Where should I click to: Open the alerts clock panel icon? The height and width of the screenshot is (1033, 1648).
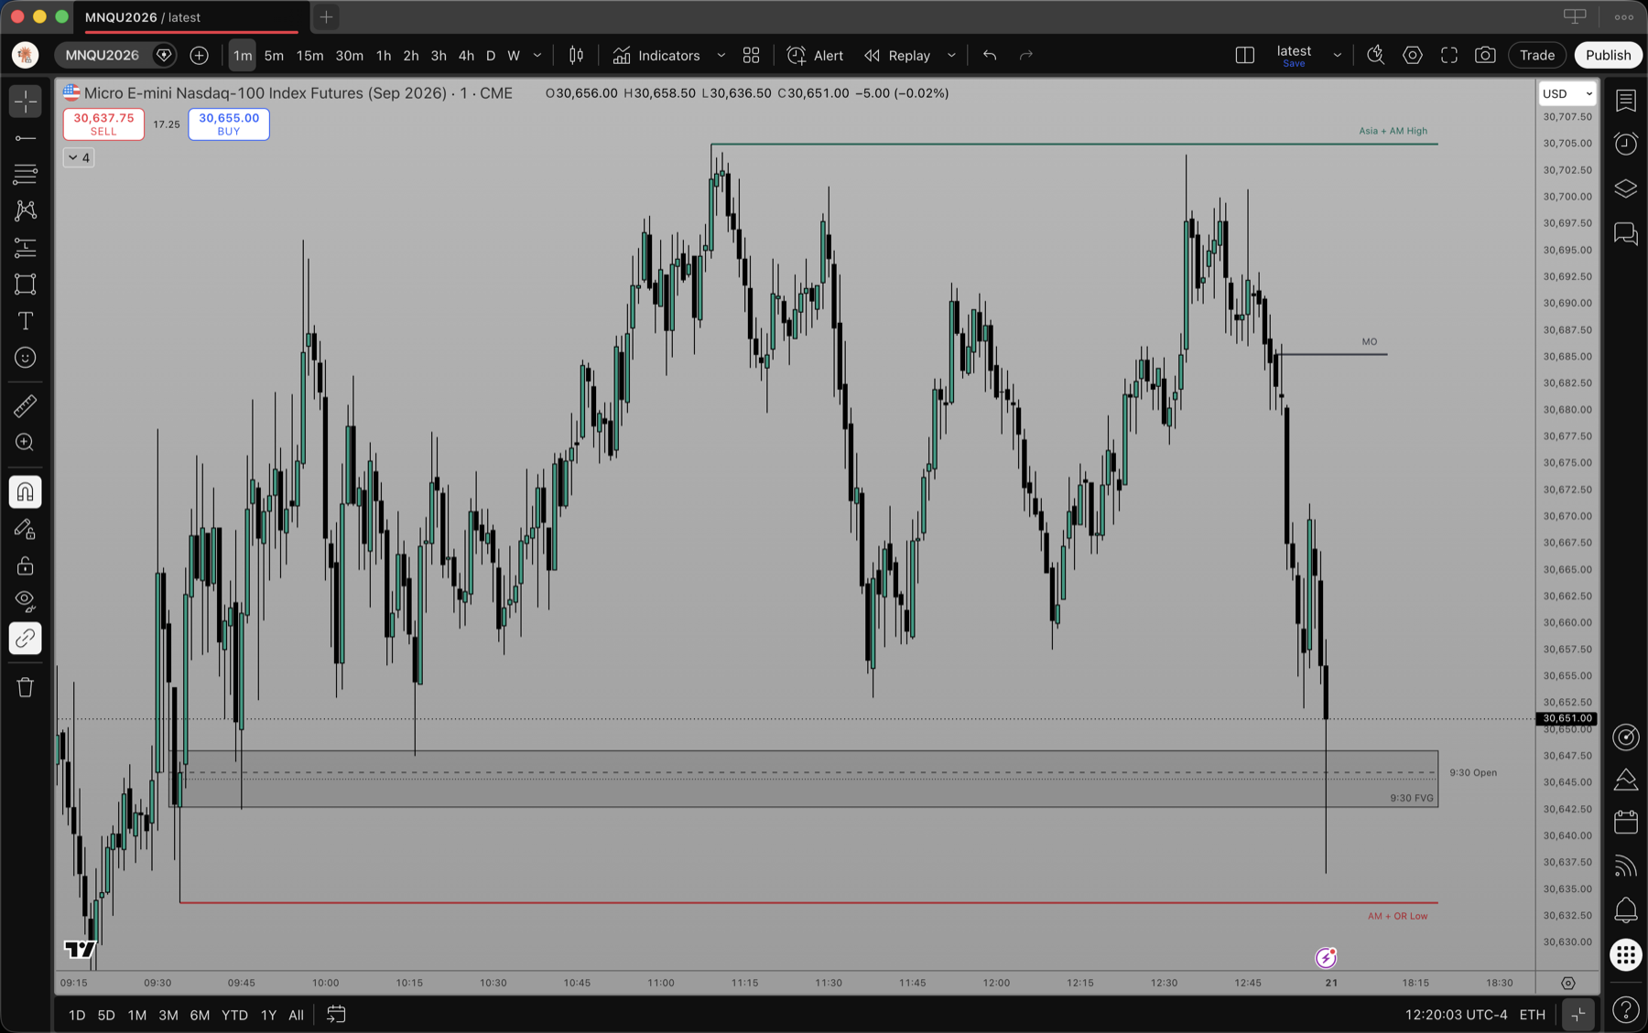click(x=1626, y=144)
